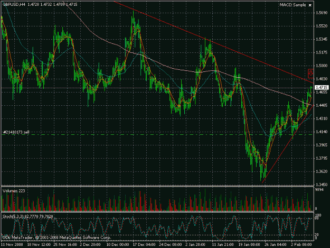
Task: Click the 2 Jan 20:00 date label
Action: [195, 245]
